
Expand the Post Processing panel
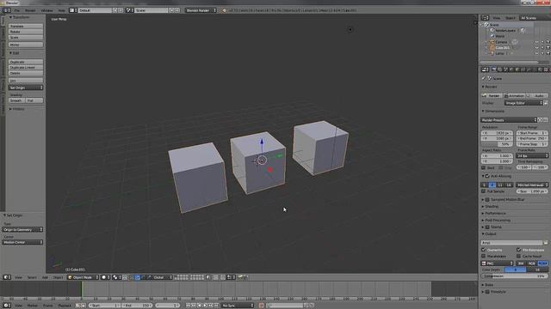pyautogui.click(x=498, y=220)
